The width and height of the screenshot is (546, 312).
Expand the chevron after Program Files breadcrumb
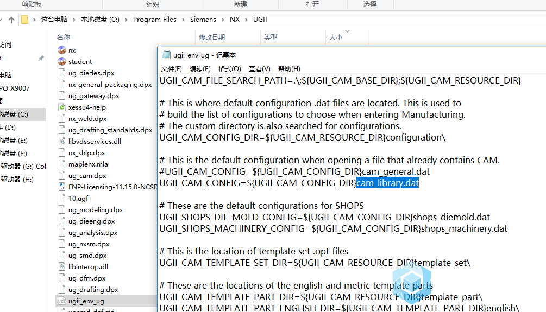click(183, 20)
